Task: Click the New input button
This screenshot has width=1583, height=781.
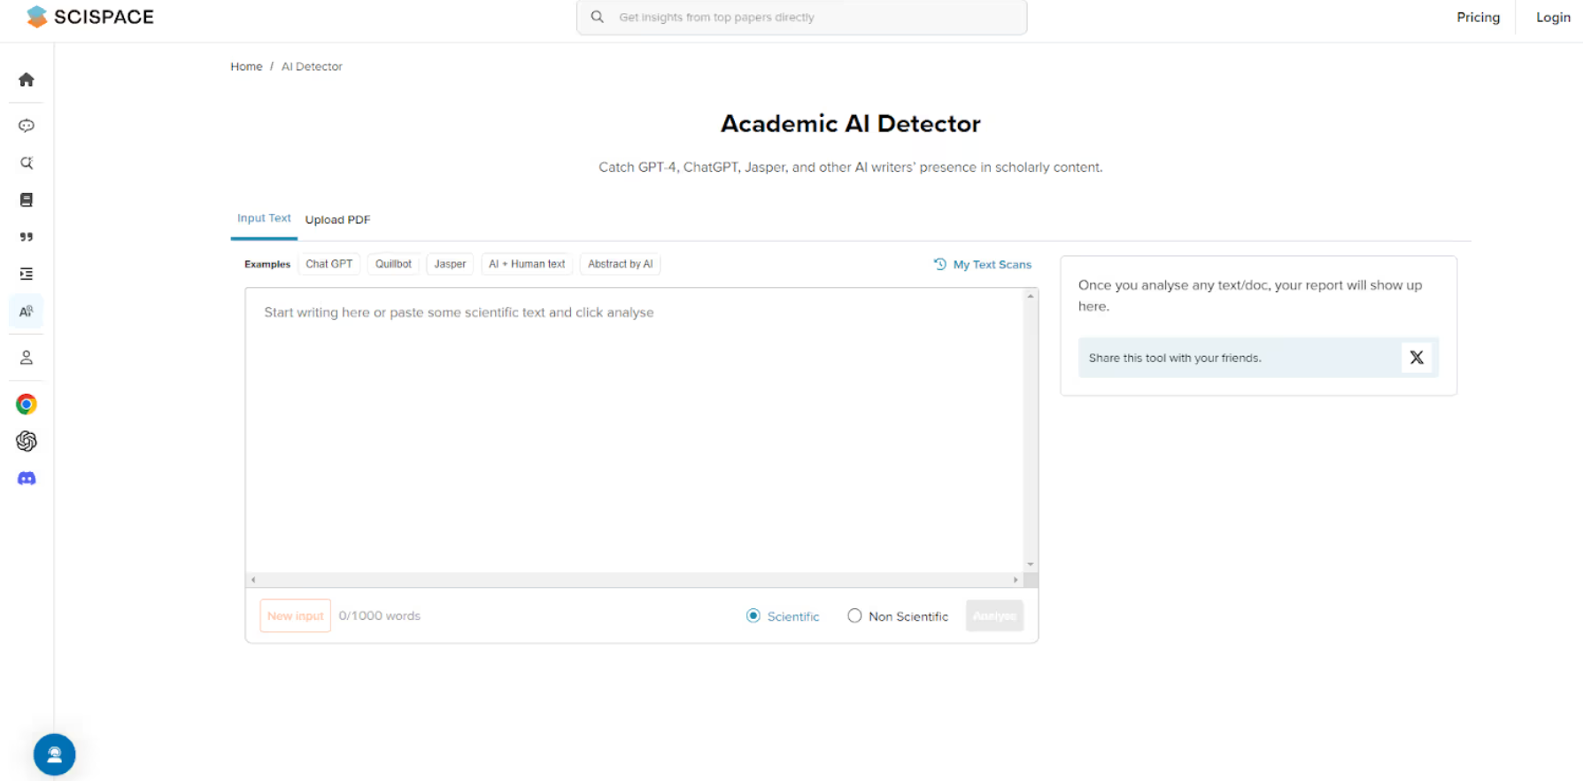Action: pyautogui.click(x=295, y=616)
